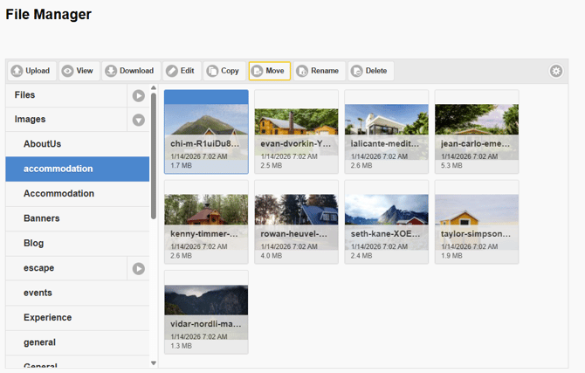
Task: Select the jean-carlo-eme image thumbnail
Action: tap(477, 131)
